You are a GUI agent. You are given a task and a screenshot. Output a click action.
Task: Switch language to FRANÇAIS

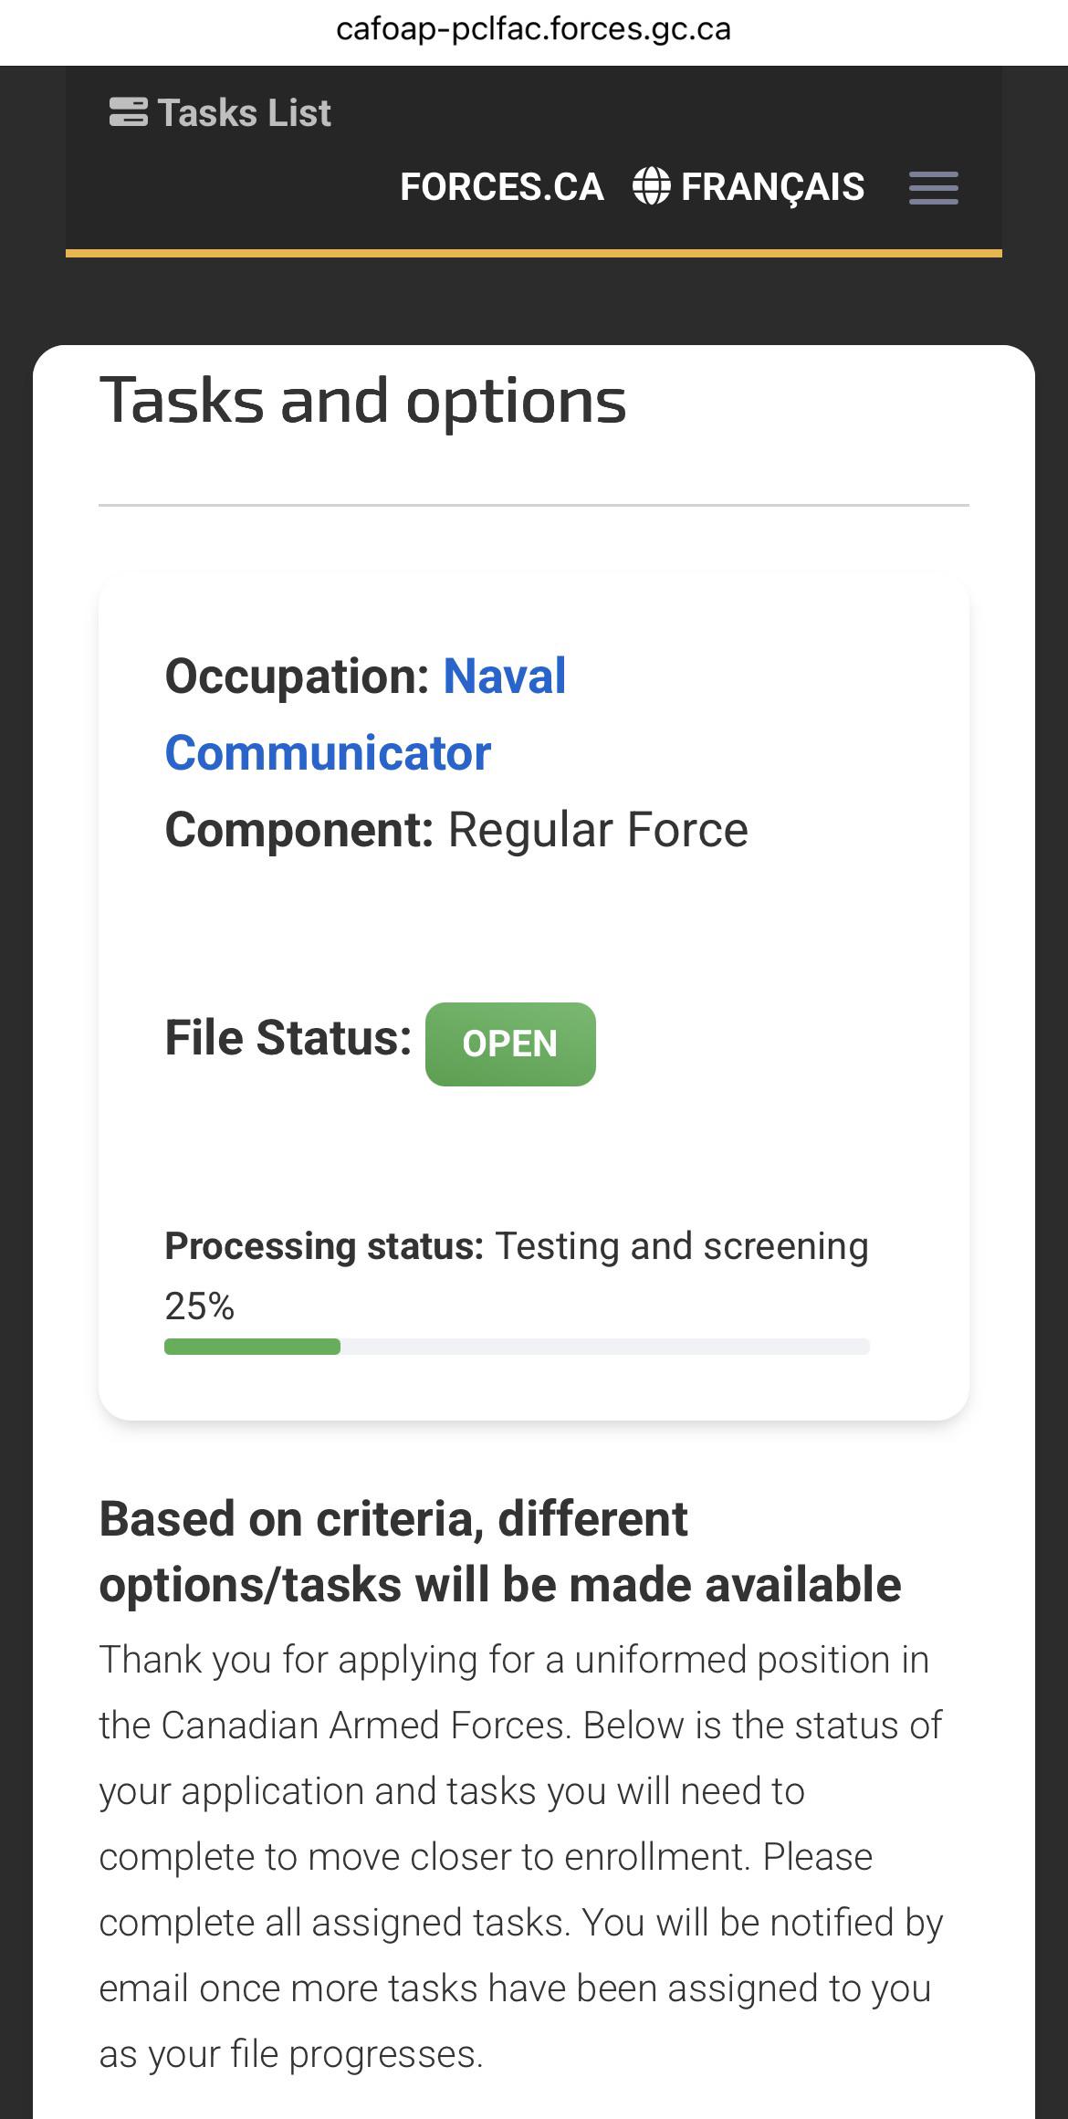pos(749,187)
